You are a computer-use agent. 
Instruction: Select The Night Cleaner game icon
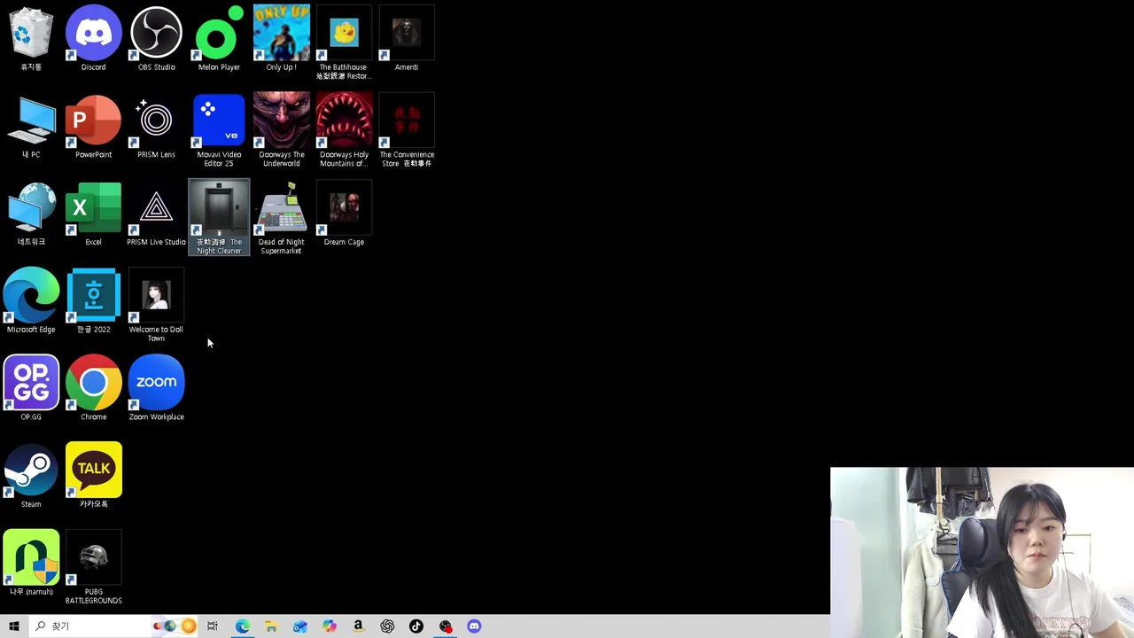(219, 217)
